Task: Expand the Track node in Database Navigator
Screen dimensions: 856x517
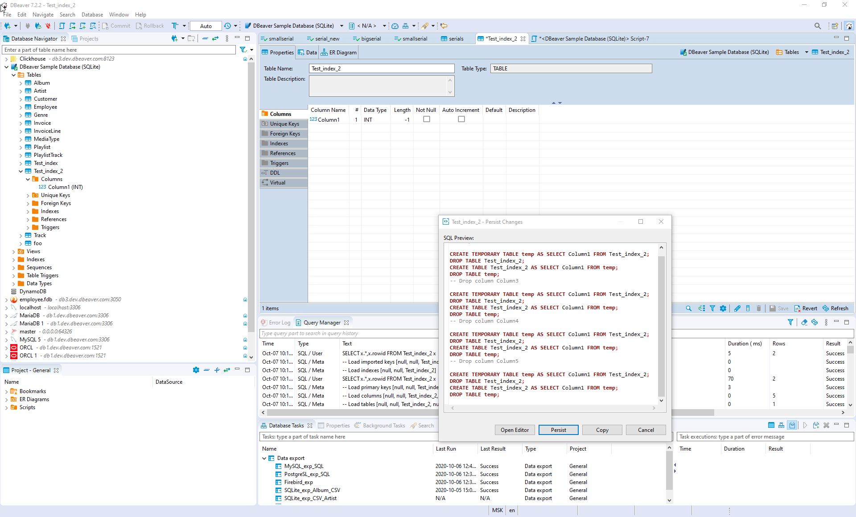Action: tap(21, 235)
